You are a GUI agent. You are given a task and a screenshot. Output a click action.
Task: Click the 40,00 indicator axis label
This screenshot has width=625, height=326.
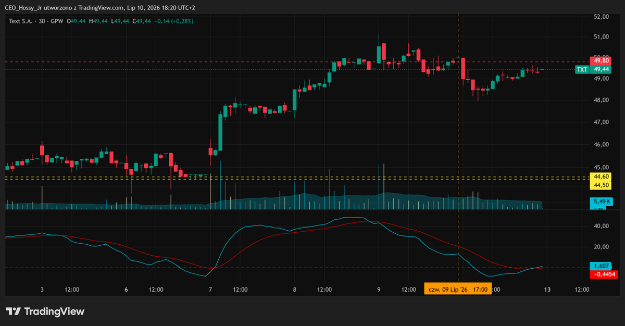(602, 226)
